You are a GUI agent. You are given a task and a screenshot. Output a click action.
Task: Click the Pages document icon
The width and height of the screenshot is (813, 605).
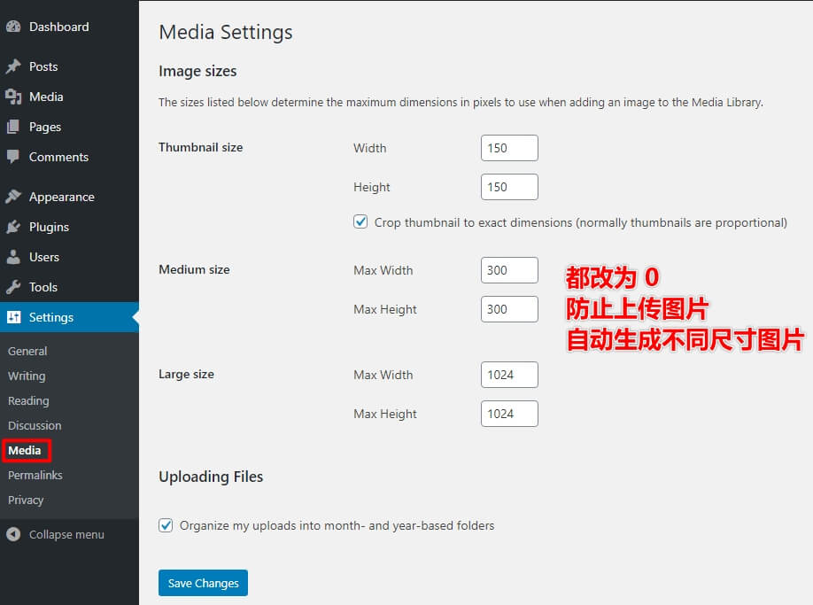click(x=13, y=127)
